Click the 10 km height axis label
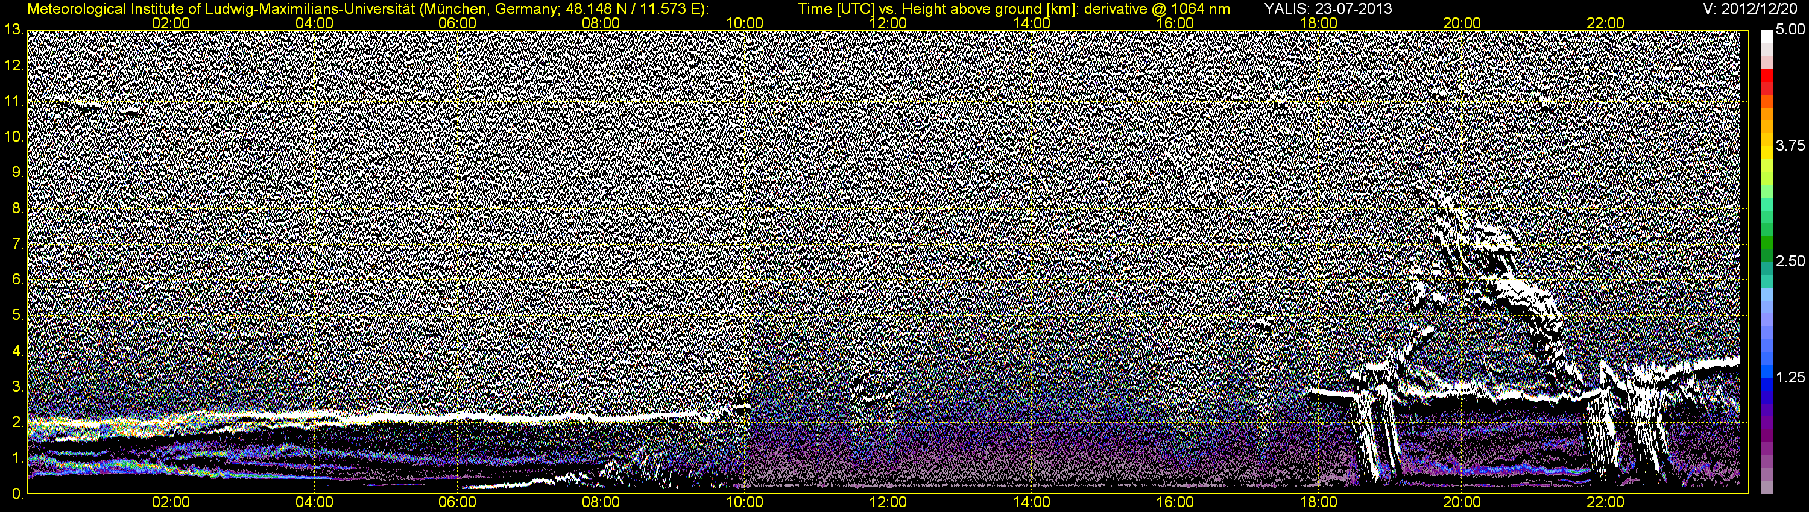1809x512 pixels. click(x=13, y=137)
